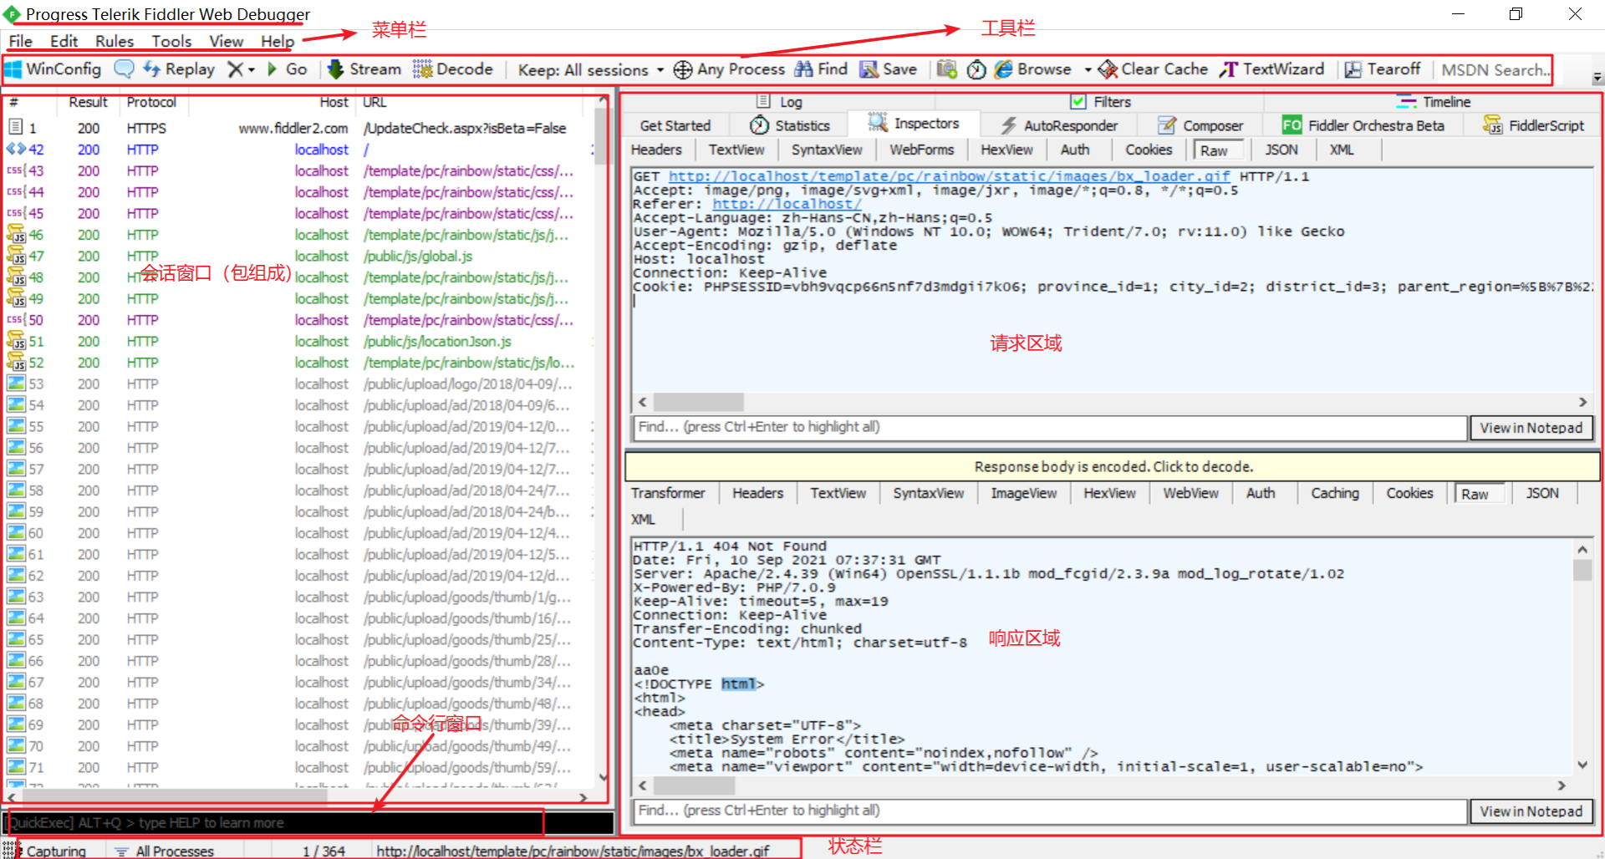Toggle Decode mode in toolbar

[x=453, y=69]
